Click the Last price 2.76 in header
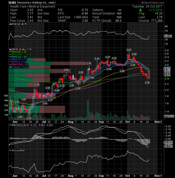This screenshot has height=178, width=175. pos(159,17)
